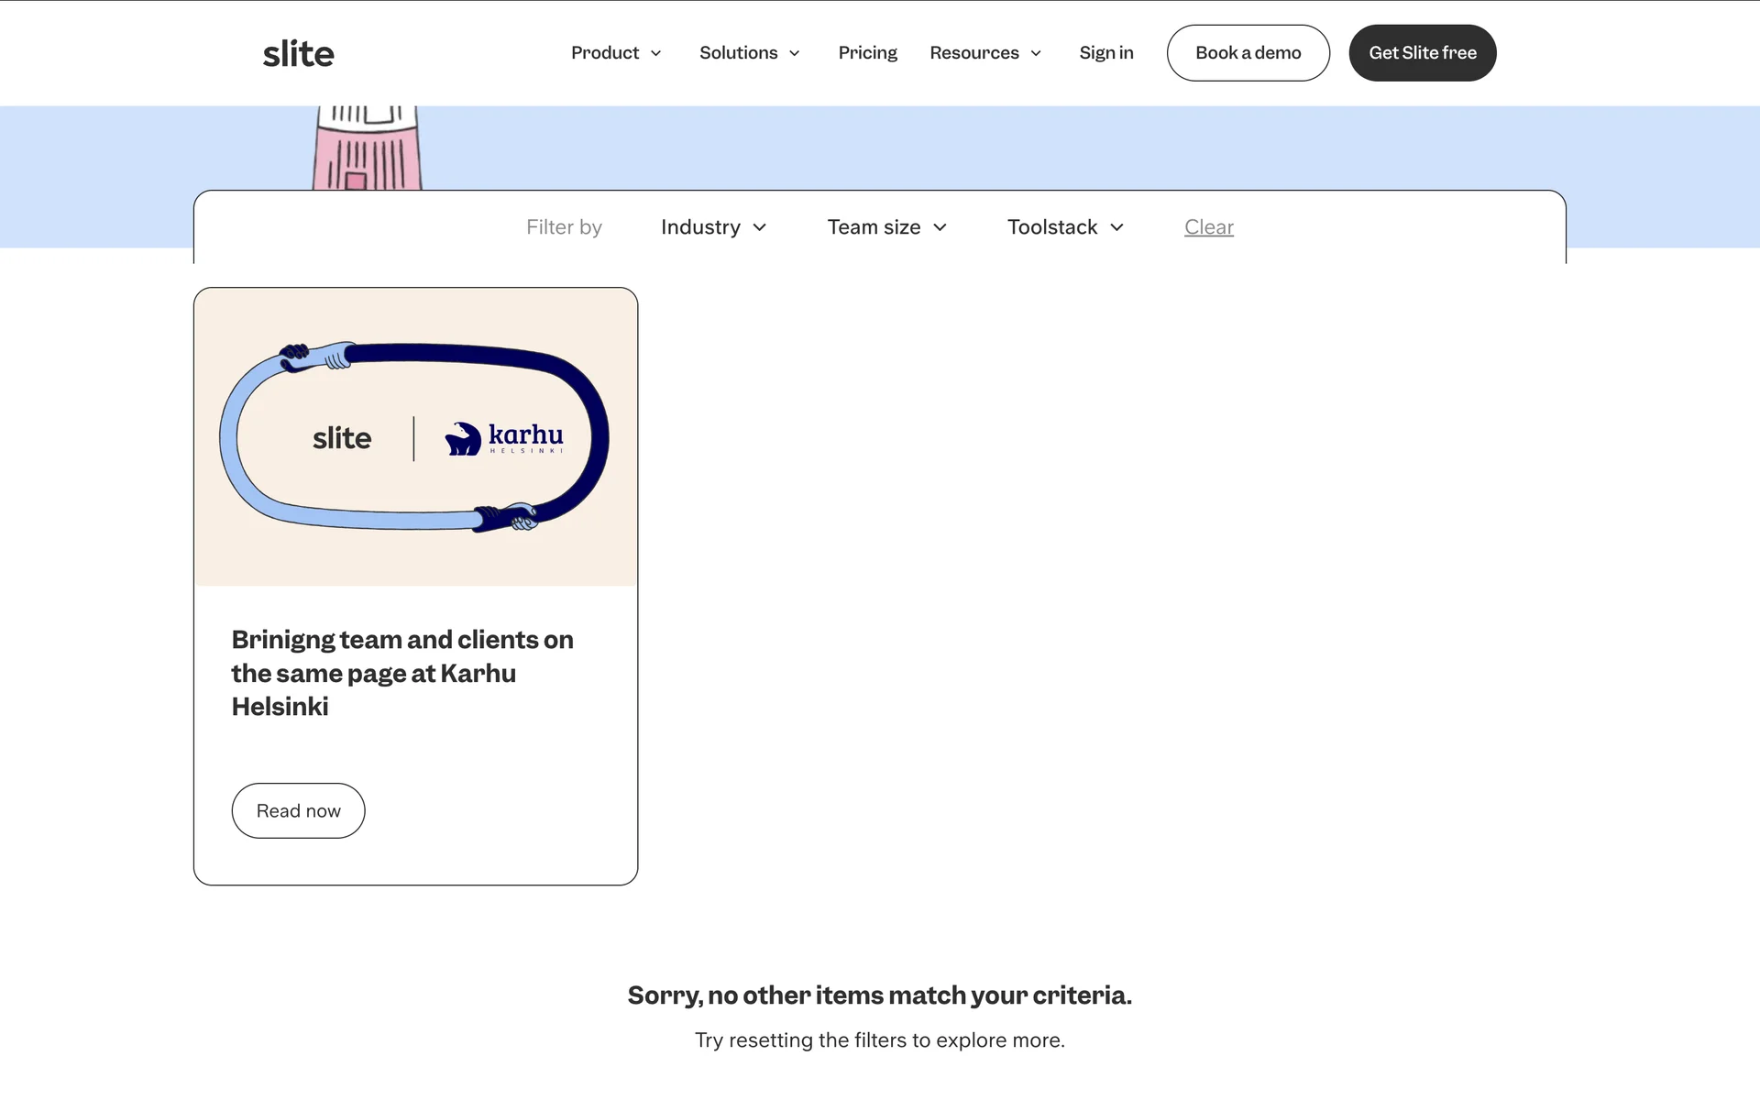Screen dimensions: 1760x1100
Task: Open the Resources navigation menu
Action: tap(973, 53)
